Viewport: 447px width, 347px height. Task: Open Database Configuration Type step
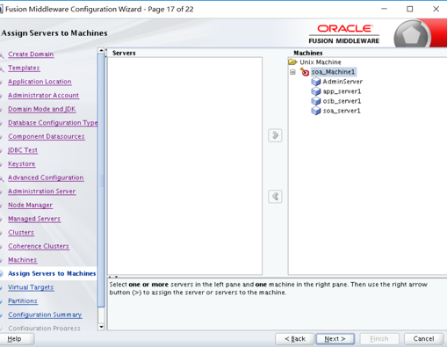pos(53,123)
